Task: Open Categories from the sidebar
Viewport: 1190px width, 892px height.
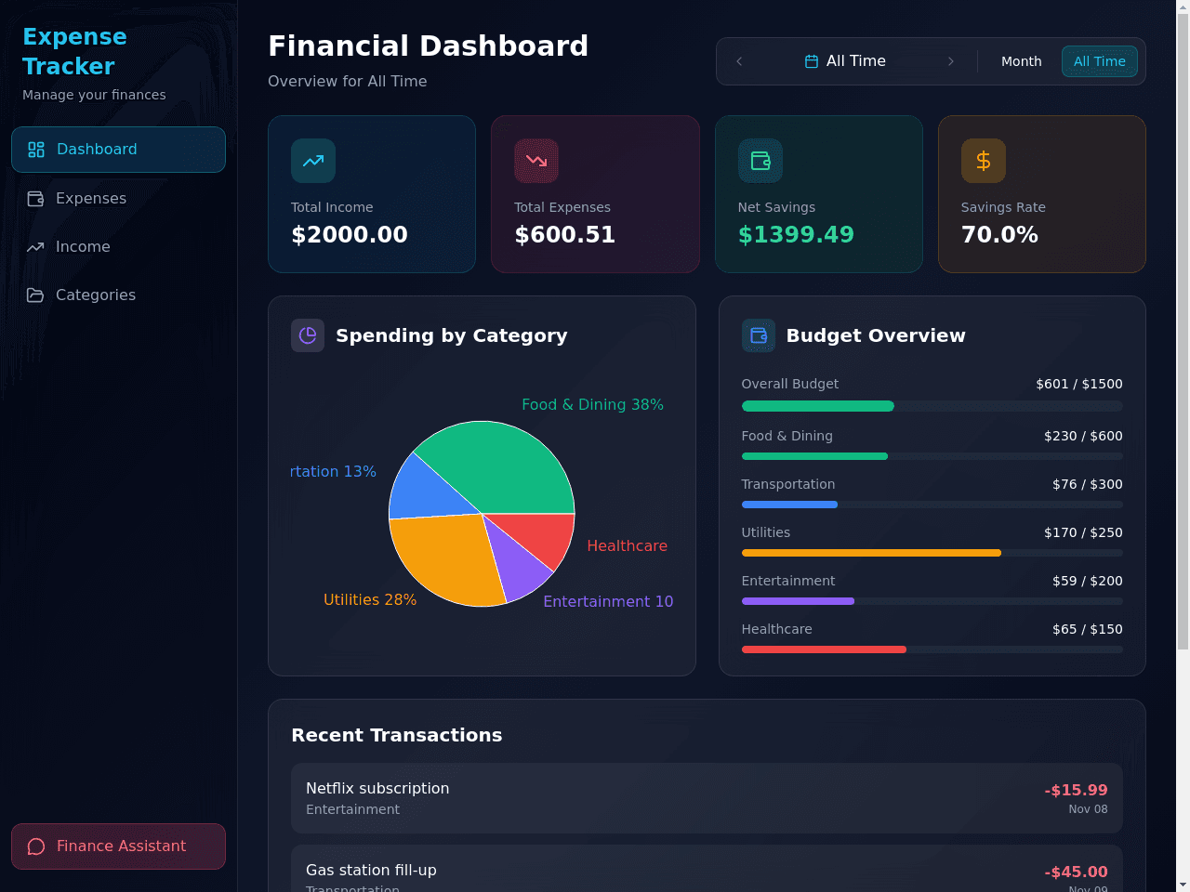Action: [x=118, y=295]
